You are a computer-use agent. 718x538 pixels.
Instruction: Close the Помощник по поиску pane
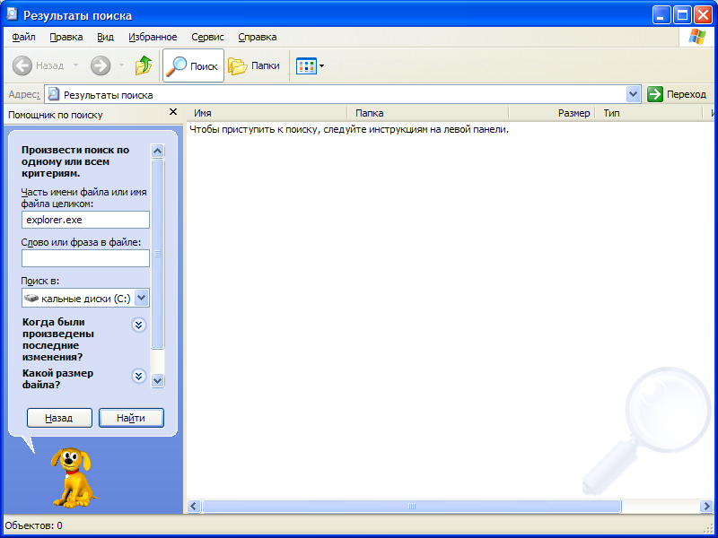[173, 112]
